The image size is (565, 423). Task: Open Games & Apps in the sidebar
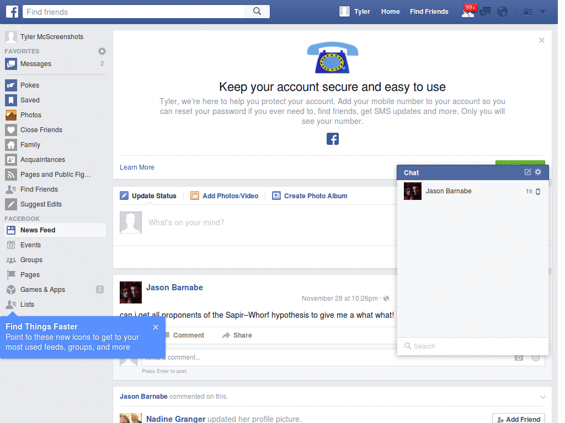click(55, 290)
